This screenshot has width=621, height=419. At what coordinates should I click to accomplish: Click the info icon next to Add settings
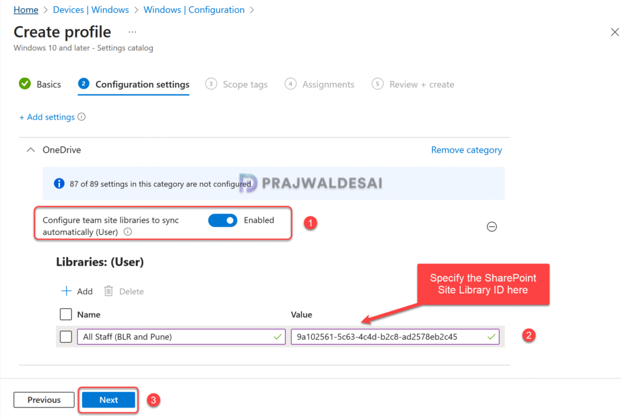pyautogui.click(x=82, y=117)
